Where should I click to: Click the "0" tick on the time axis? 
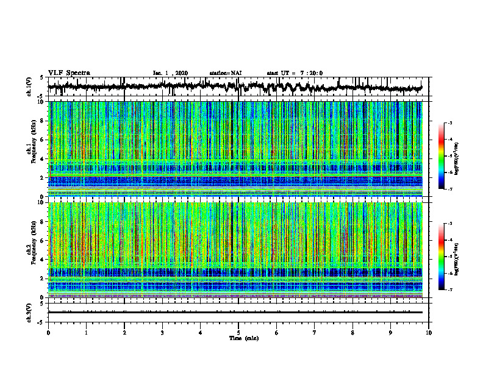pyautogui.click(x=48, y=333)
